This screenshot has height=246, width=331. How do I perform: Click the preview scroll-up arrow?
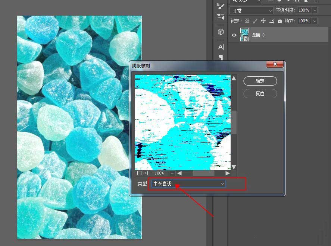tap(234, 78)
